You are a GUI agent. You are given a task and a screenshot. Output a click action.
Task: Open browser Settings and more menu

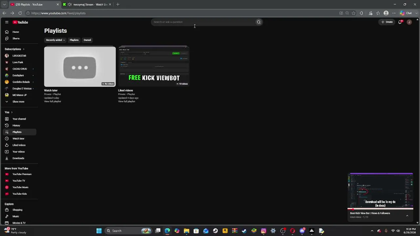[394, 13]
